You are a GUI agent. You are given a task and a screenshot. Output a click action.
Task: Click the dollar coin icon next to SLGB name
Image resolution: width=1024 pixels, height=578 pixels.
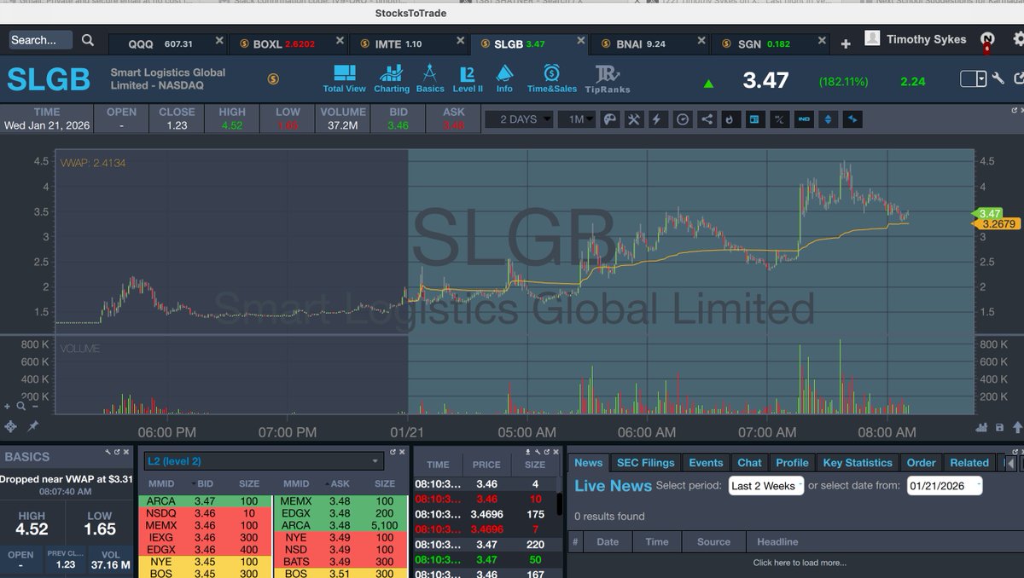pyautogui.click(x=273, y=79)
